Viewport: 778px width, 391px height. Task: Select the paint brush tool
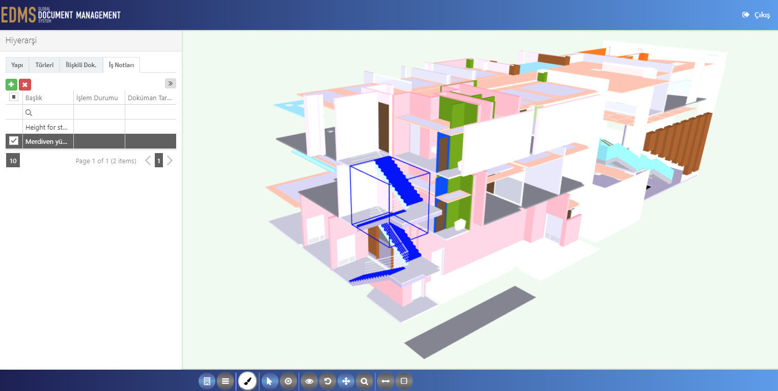(247, 381)
